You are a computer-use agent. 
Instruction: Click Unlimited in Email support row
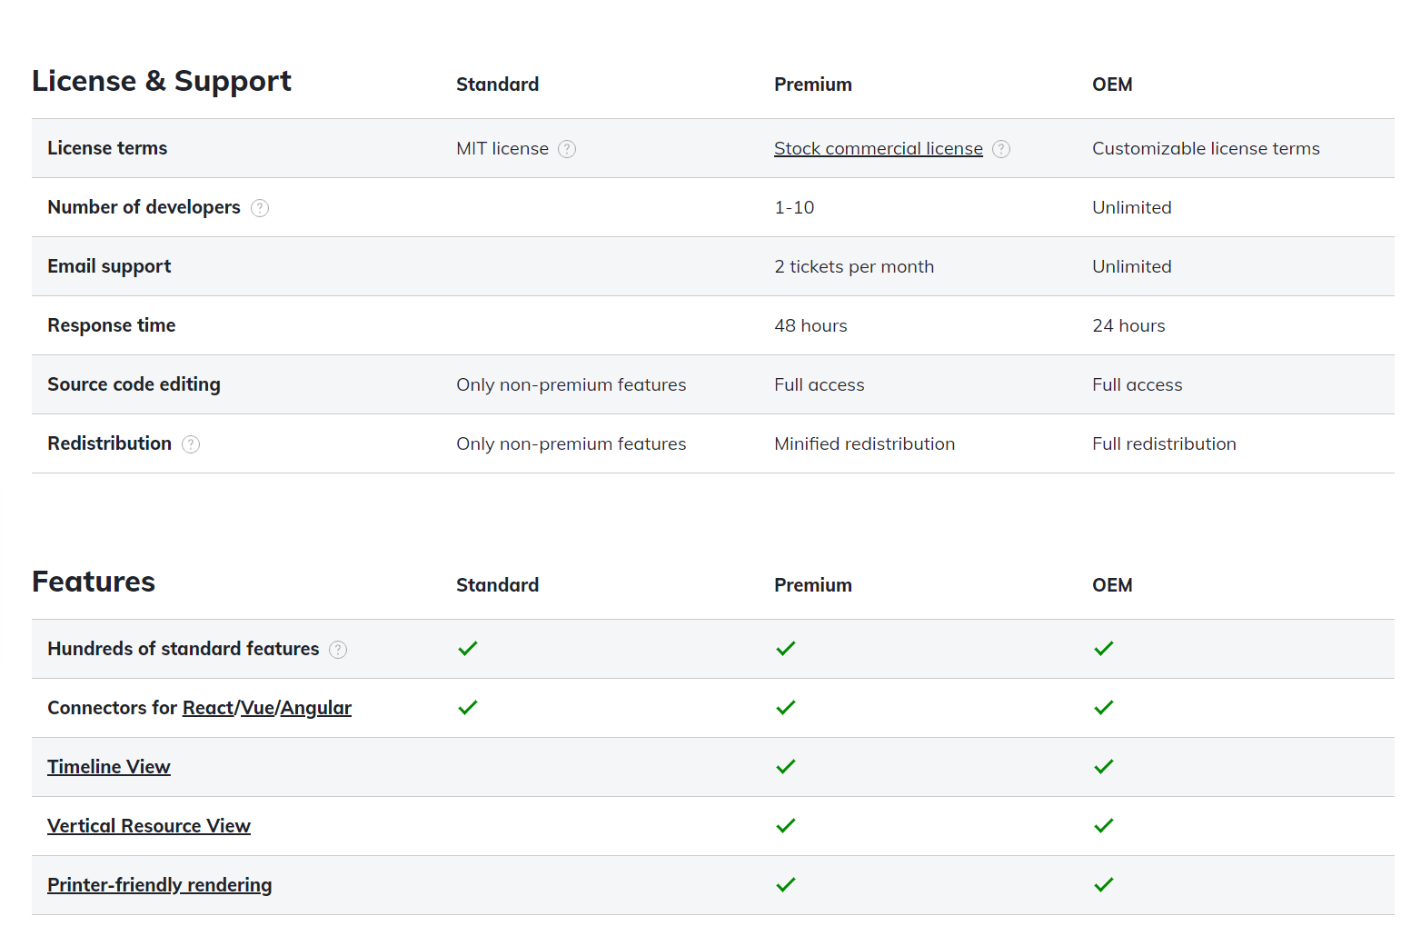pyautogui.click(x=1132, y=267)
